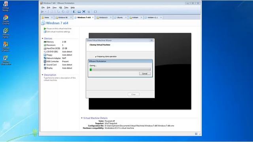253x142 pixels.
Task: Click the hardware compatibility value text
Action: click(119, 128)
